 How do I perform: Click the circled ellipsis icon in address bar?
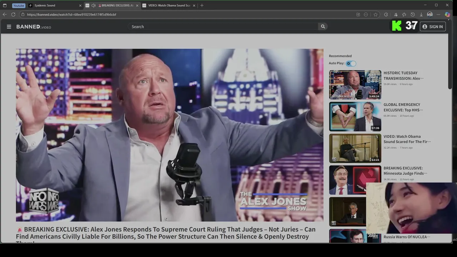(366, 14)
